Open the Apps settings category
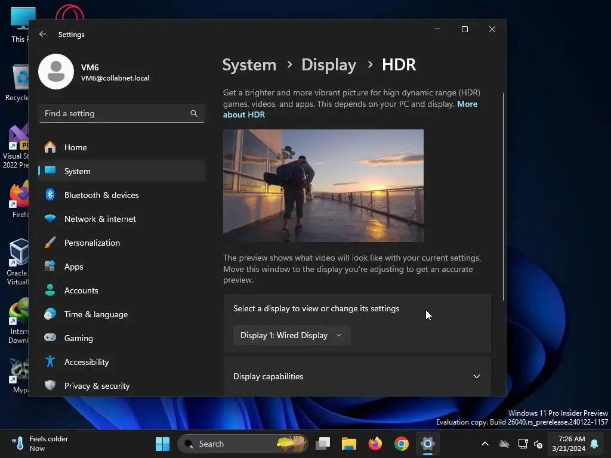This screenshot has width=611, height=458. [x=122, y=267]
